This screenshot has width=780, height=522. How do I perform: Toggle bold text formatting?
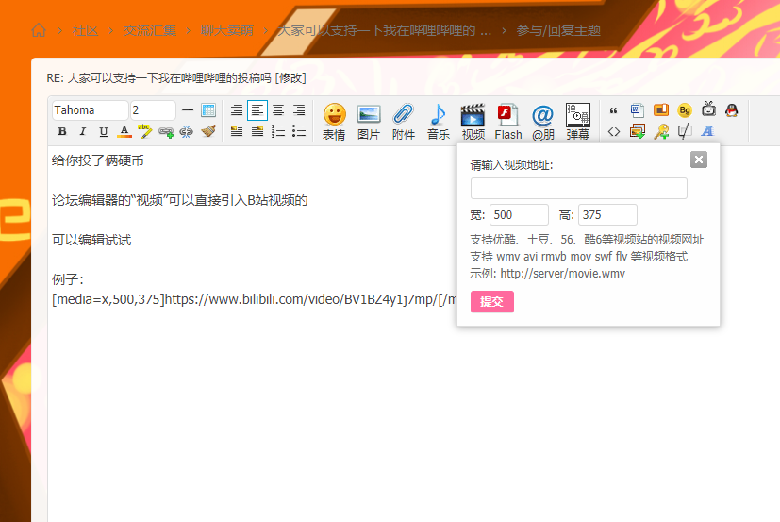pyautogui.click(x=61, y=131)
